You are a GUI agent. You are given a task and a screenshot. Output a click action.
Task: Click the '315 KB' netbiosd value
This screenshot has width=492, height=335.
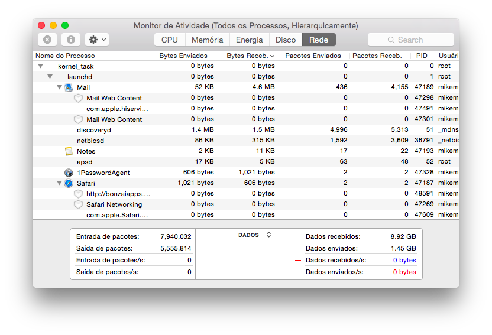click(263, 141)
